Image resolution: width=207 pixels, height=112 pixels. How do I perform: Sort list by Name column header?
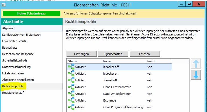click(123, 61)
